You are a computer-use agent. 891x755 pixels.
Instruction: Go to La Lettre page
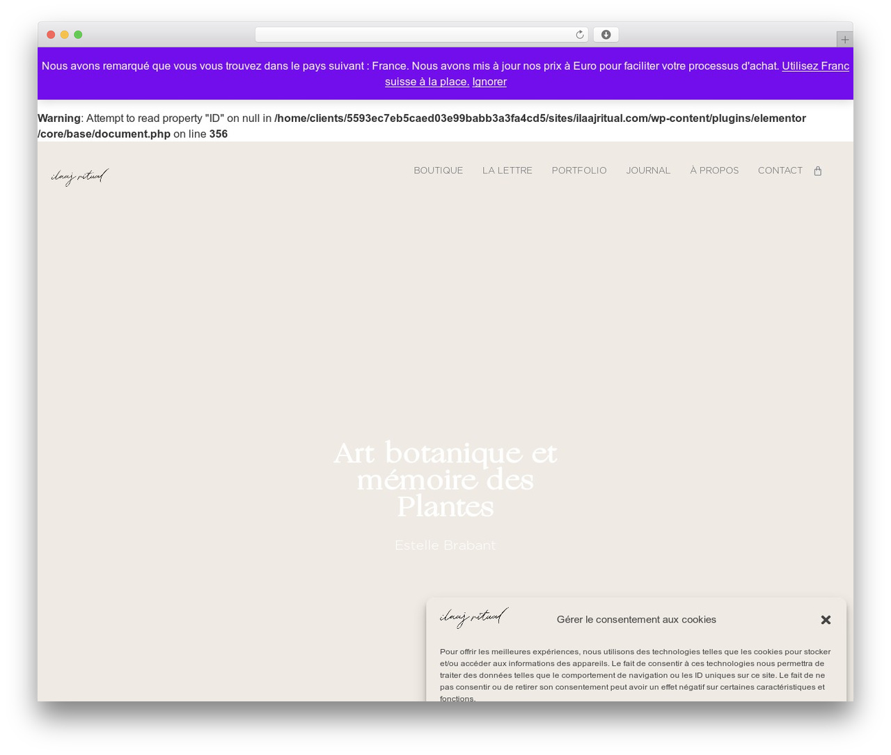[x=507, y=171]
